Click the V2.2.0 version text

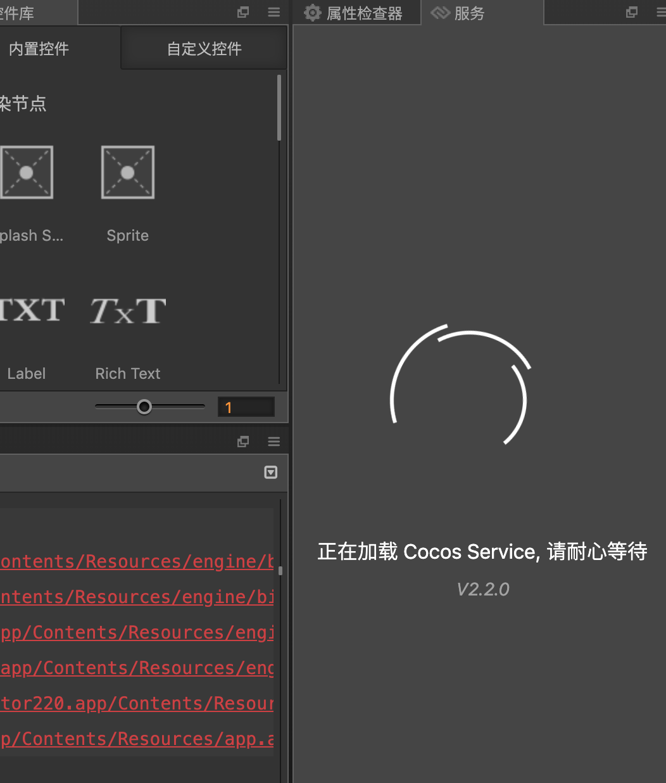coord(483,589)
